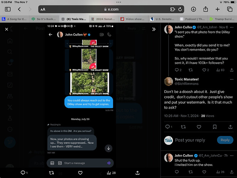Open Toxic Manatee! profile name

click(186, 79)
